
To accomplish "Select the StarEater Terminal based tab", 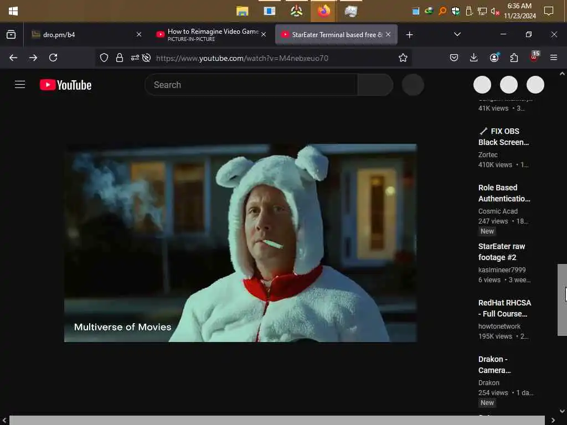I will [337, 35].
